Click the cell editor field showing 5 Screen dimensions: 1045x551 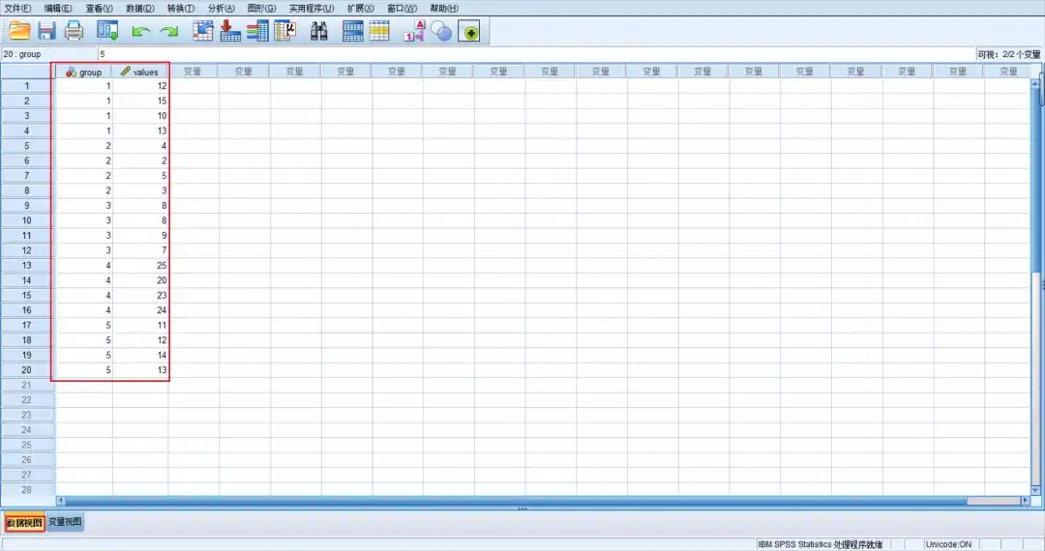(x=536, y=54)
